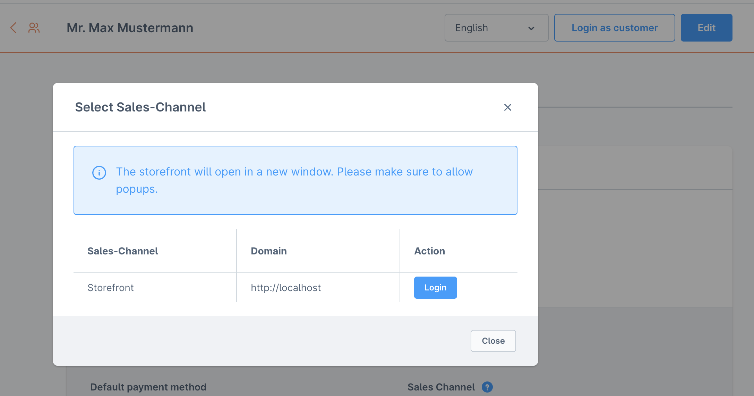Screen dimensions: 754x396
Task: Click the Action column header
Action: click(x=429, y=251)
